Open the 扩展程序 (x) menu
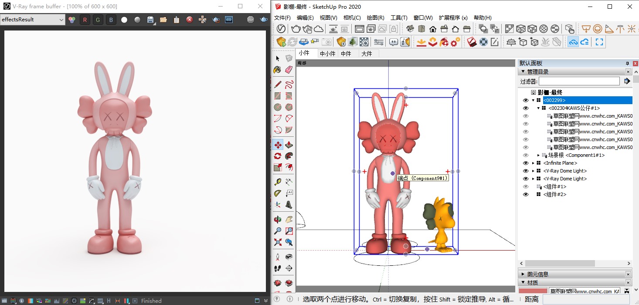The image size is (639, 305). [x=453, y=18]
